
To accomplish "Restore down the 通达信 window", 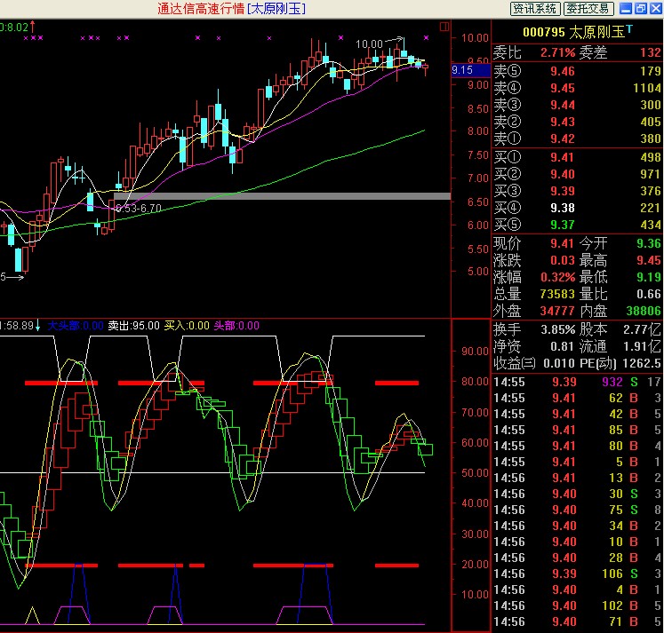I will point(641,9).
